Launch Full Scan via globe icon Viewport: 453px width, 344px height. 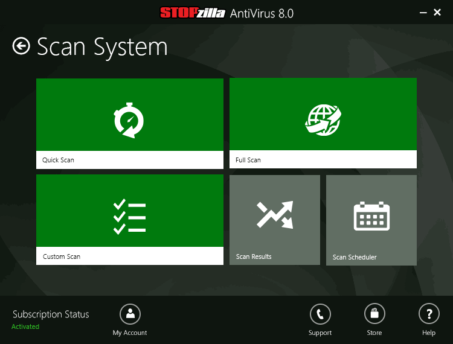tap(323, 119)
